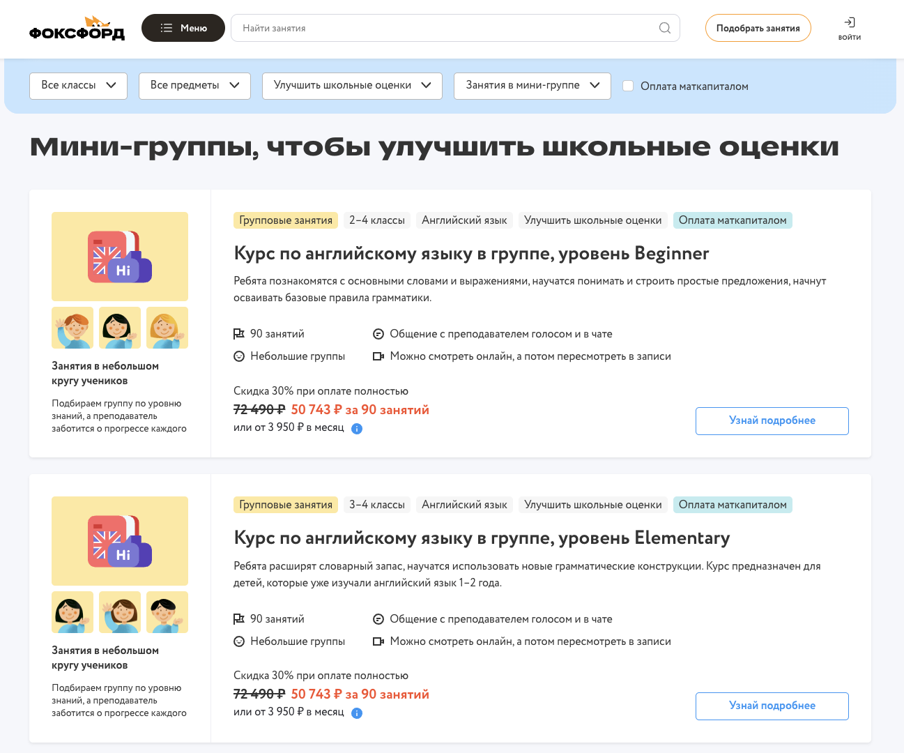
Task: Enable the Оплата маткапиталом checkbox
Action: click(628, 85)
